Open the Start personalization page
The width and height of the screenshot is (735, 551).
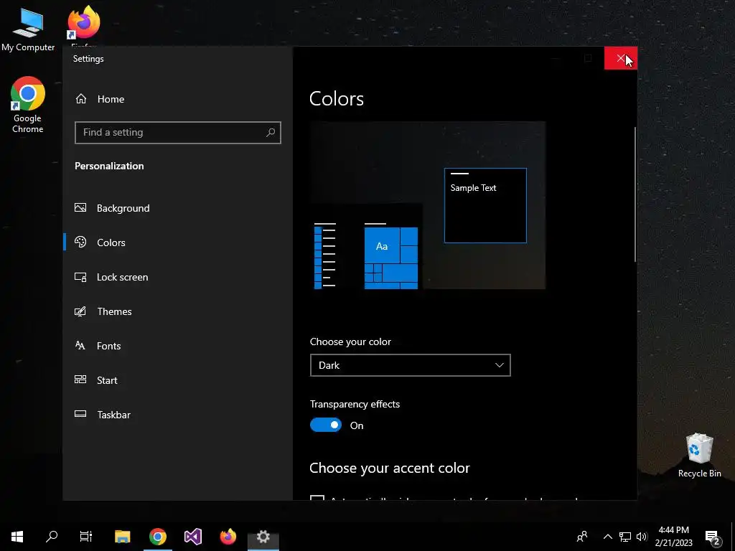coord(107,380)
